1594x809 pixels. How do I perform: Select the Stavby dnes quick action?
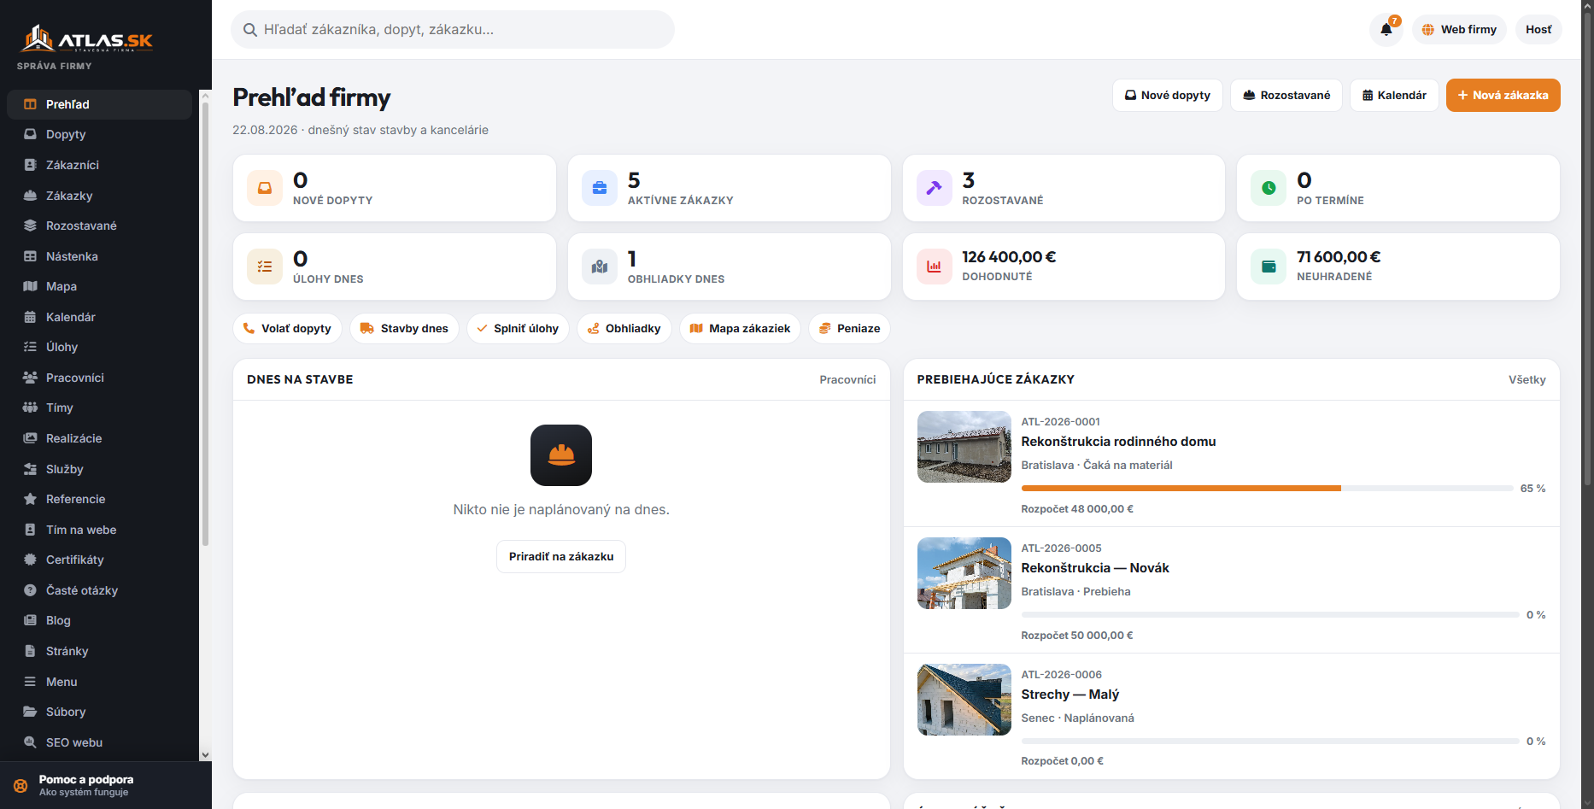click(404, 328)
